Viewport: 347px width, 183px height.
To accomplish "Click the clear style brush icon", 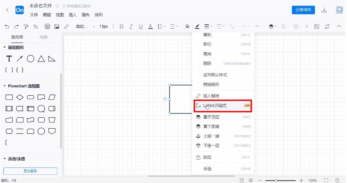I will pos(36,27).
